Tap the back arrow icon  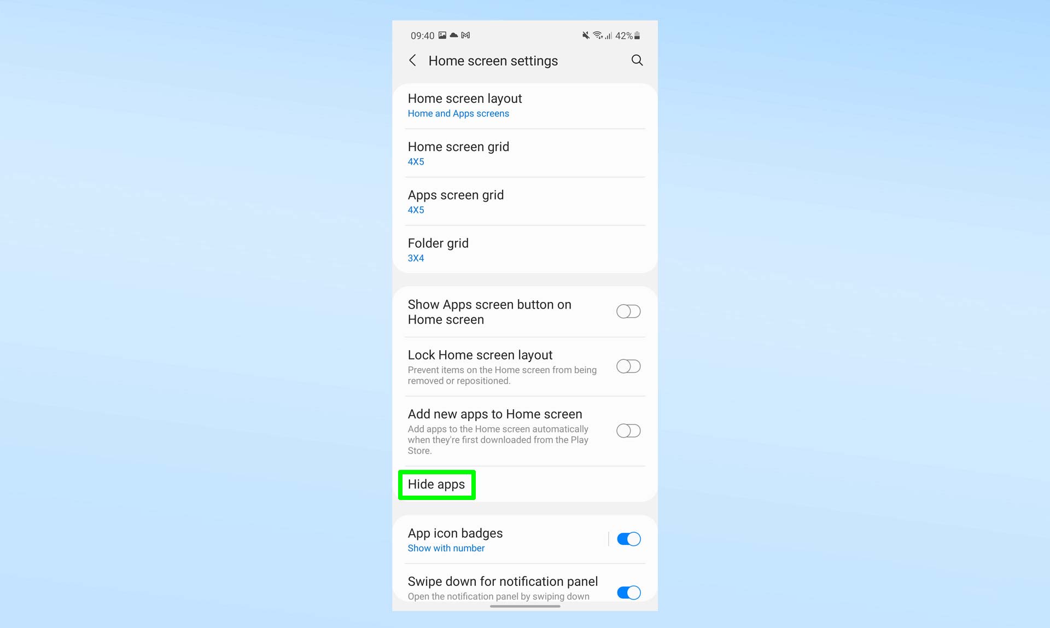[414, 61]
